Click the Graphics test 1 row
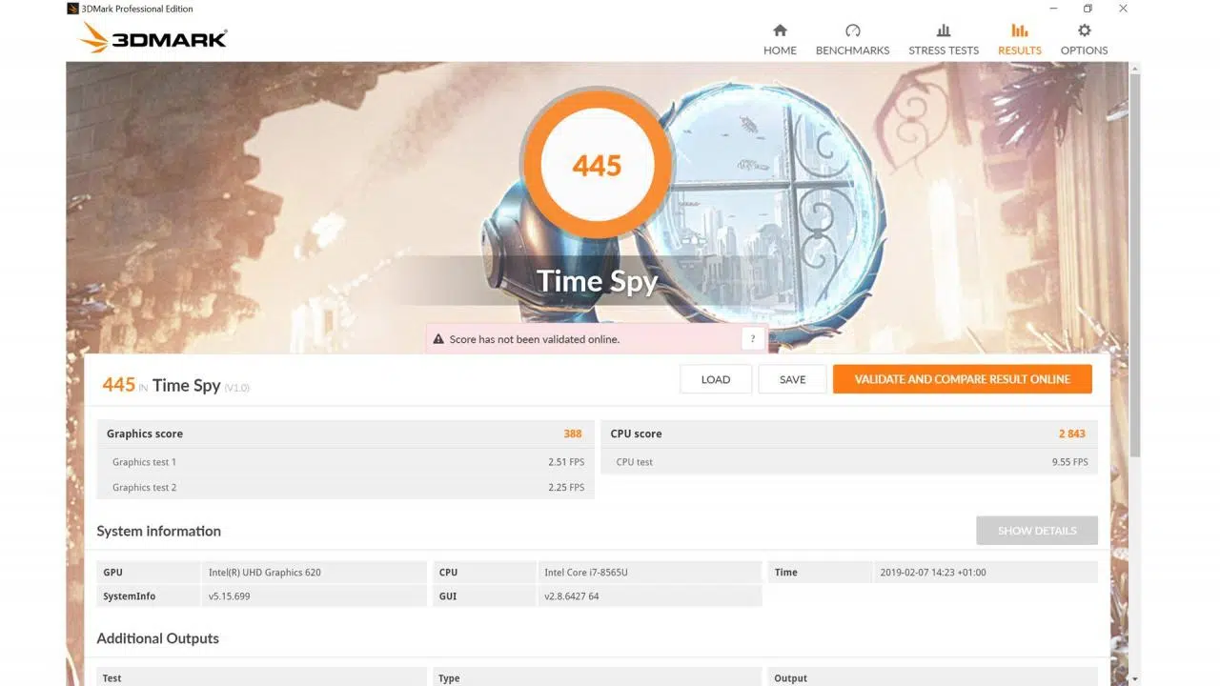This screenshot has width=1220, height=686. pyautogui.click(x=345, y=462)
